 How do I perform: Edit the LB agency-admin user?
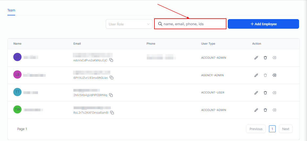256,75
